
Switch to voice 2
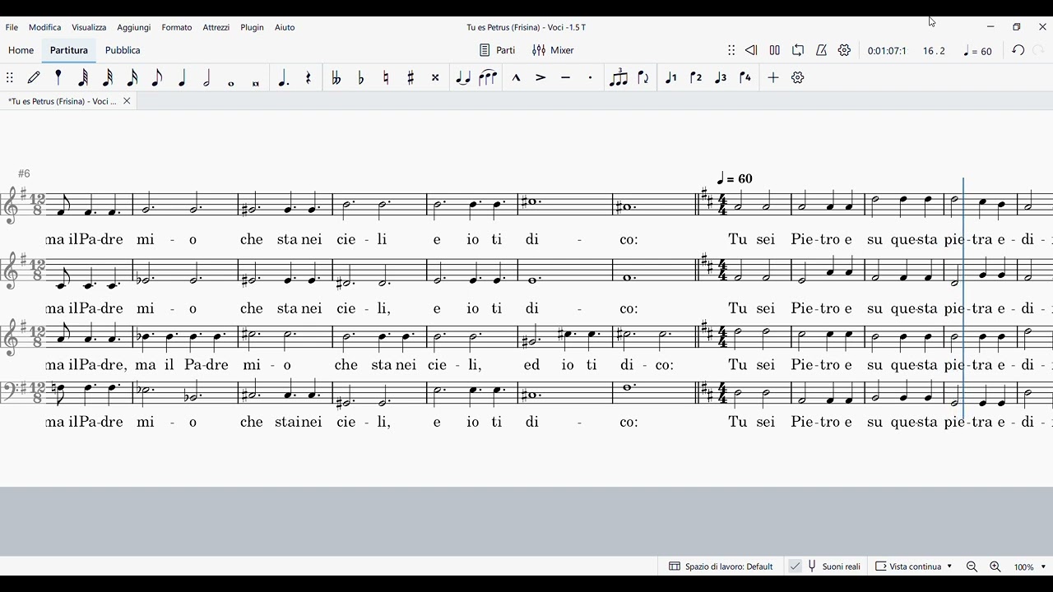coord(696,77)
